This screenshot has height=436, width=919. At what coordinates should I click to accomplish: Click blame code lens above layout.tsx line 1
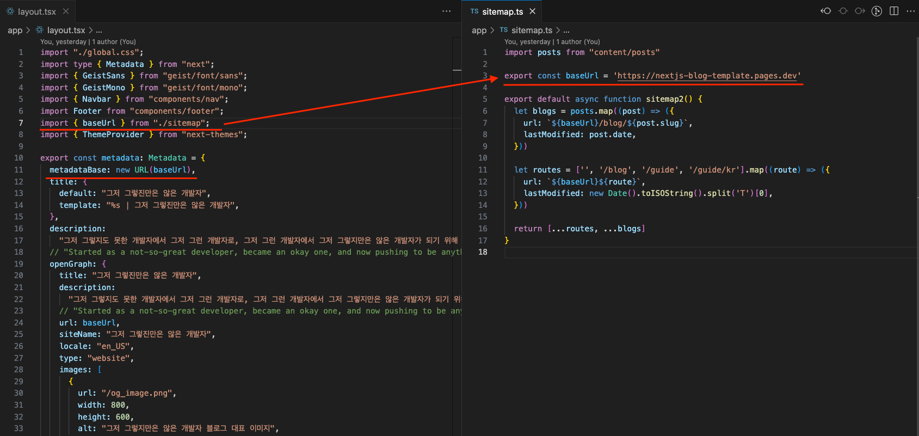pyautogui.click(x=88, y=41)
